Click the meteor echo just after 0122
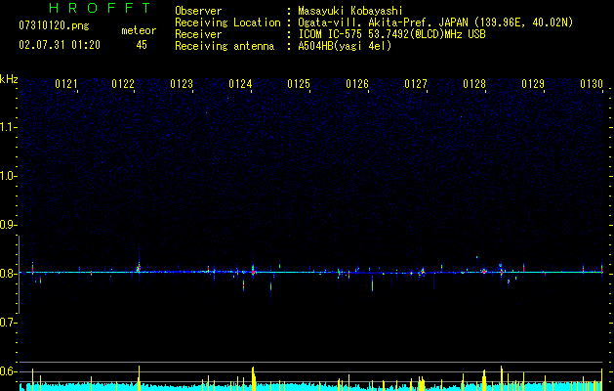 [139, 268]
